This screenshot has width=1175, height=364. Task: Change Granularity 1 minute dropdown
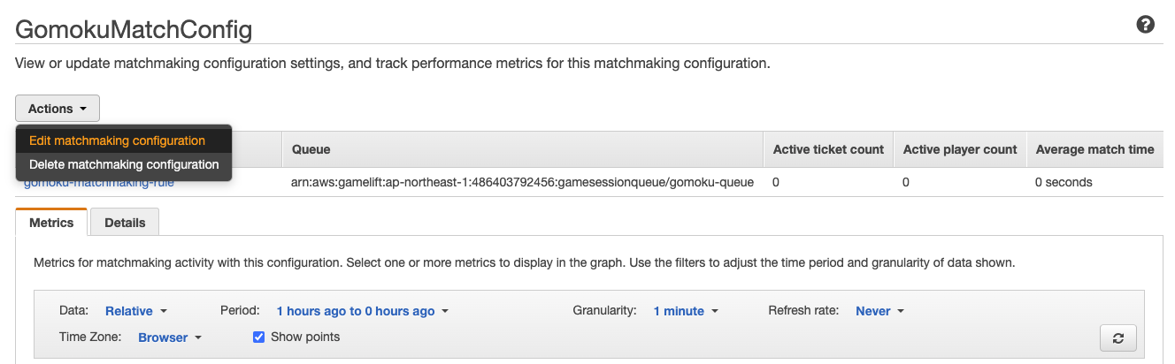click(x=686, y=311)
